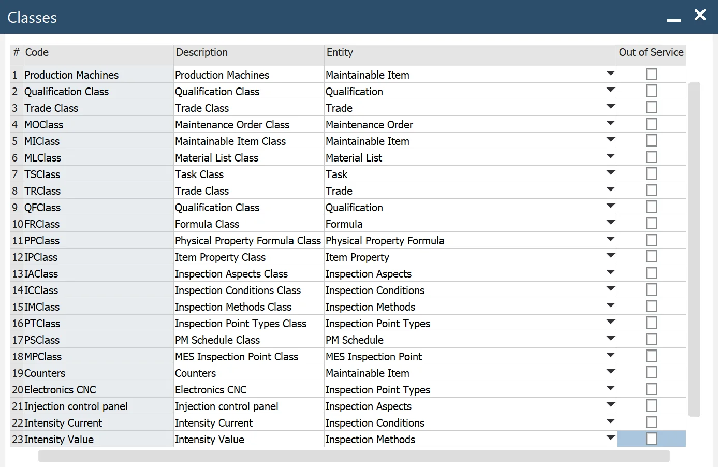Image resolution: width=718 pixels, height=467 pixels.
Task: Enable Out of Service for Intensity Value
Action: [x=651, y=439]
